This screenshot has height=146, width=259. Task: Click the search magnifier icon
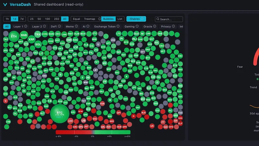(x=158, y=19)
